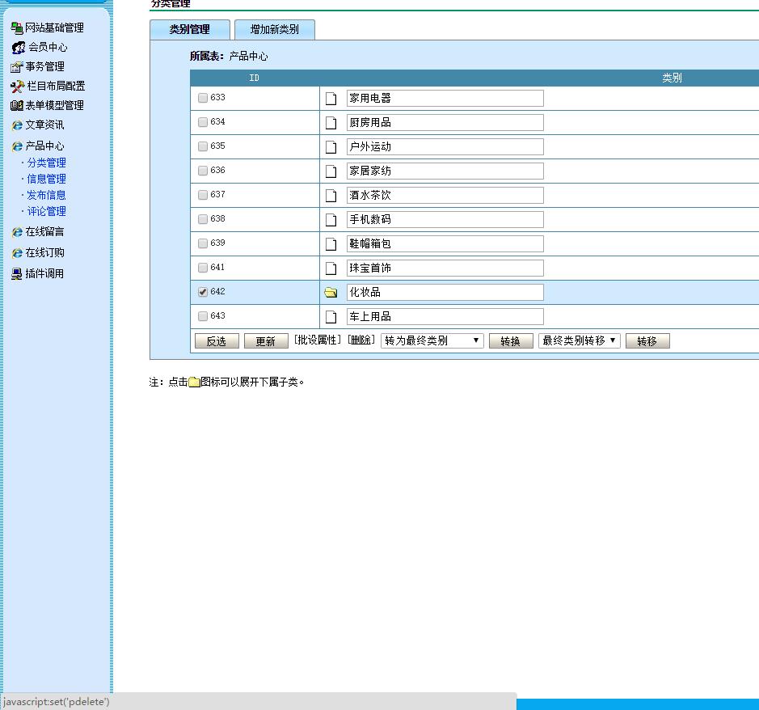Check the checkbox for ID 635

(x=203, y=146)
